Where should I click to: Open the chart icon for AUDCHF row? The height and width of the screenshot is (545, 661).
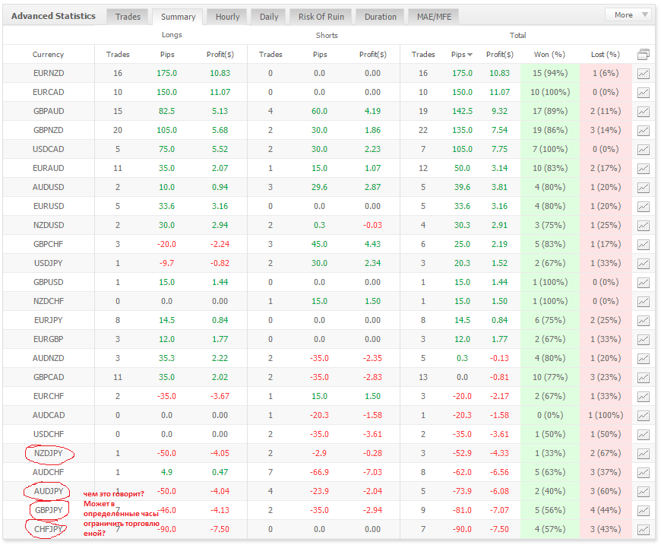coord(643,473)
